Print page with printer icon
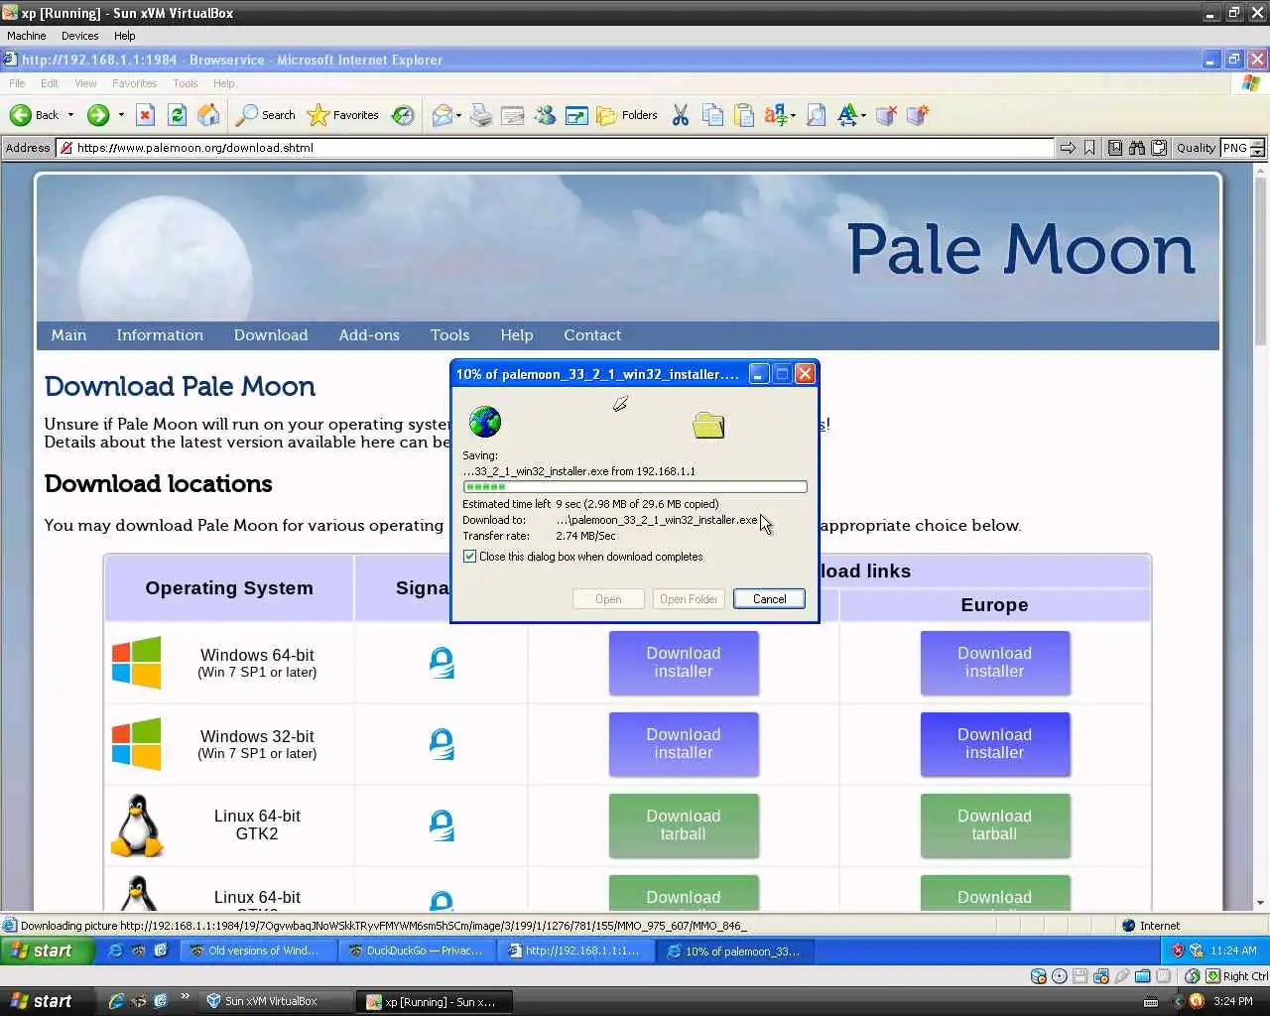 tap(481, 115)
